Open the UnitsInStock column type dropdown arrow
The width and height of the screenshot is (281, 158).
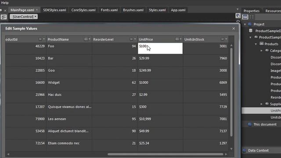226,39
